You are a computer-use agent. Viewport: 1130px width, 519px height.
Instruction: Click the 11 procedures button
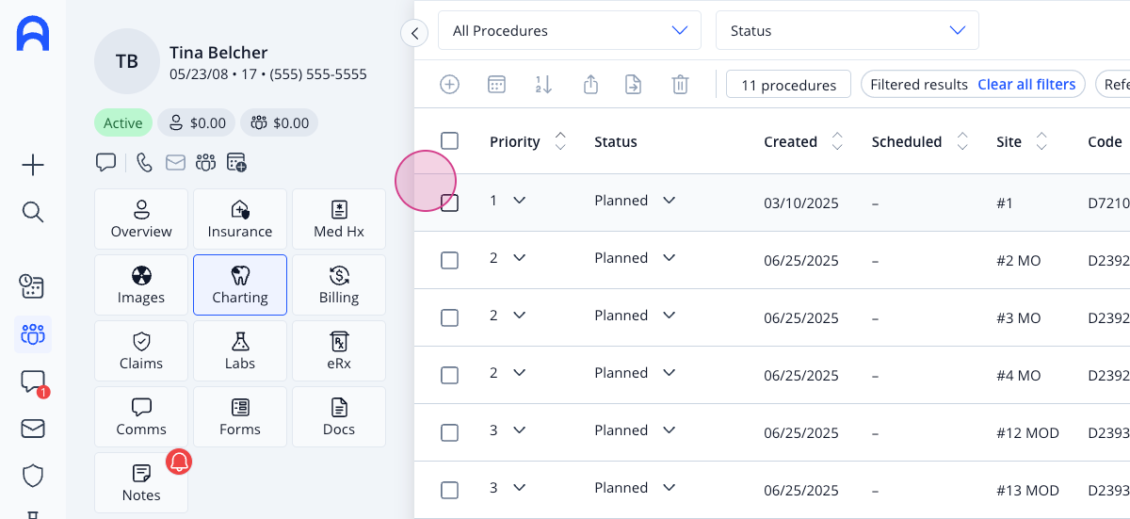[x=788, y=85]
